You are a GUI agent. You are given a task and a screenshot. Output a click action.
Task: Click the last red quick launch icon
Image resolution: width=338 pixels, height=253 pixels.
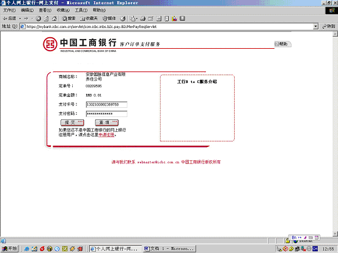click(80, 249)
